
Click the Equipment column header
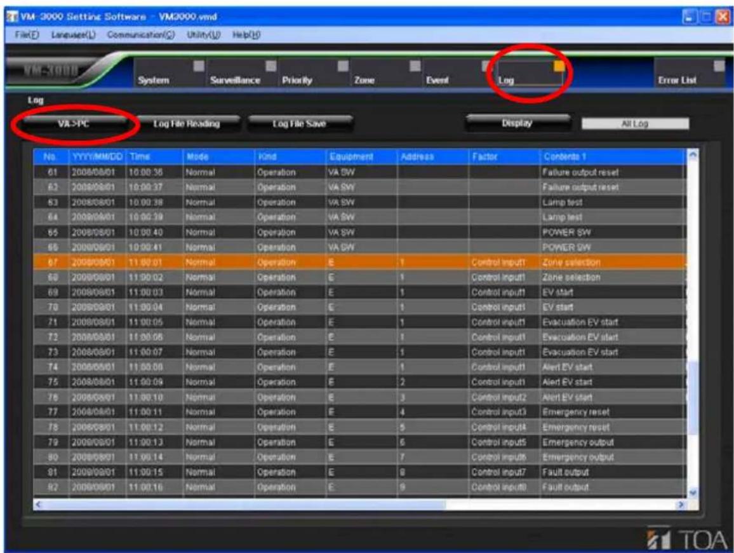361,156
